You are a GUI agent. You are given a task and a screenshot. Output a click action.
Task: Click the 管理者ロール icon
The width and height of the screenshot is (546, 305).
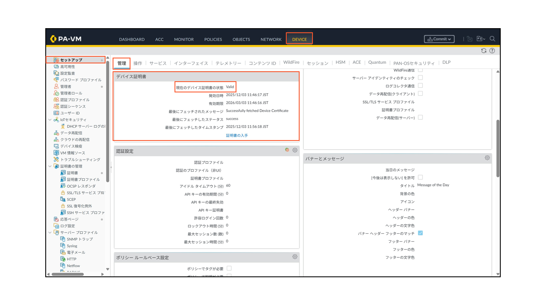[x=57, y=93]
